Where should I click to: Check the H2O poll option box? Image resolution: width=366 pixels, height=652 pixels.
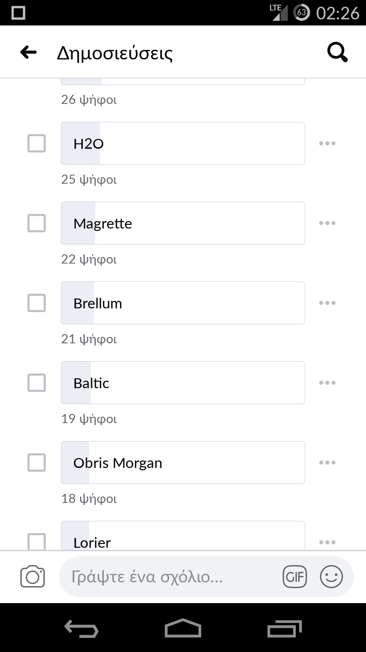[x=37, y=143]
